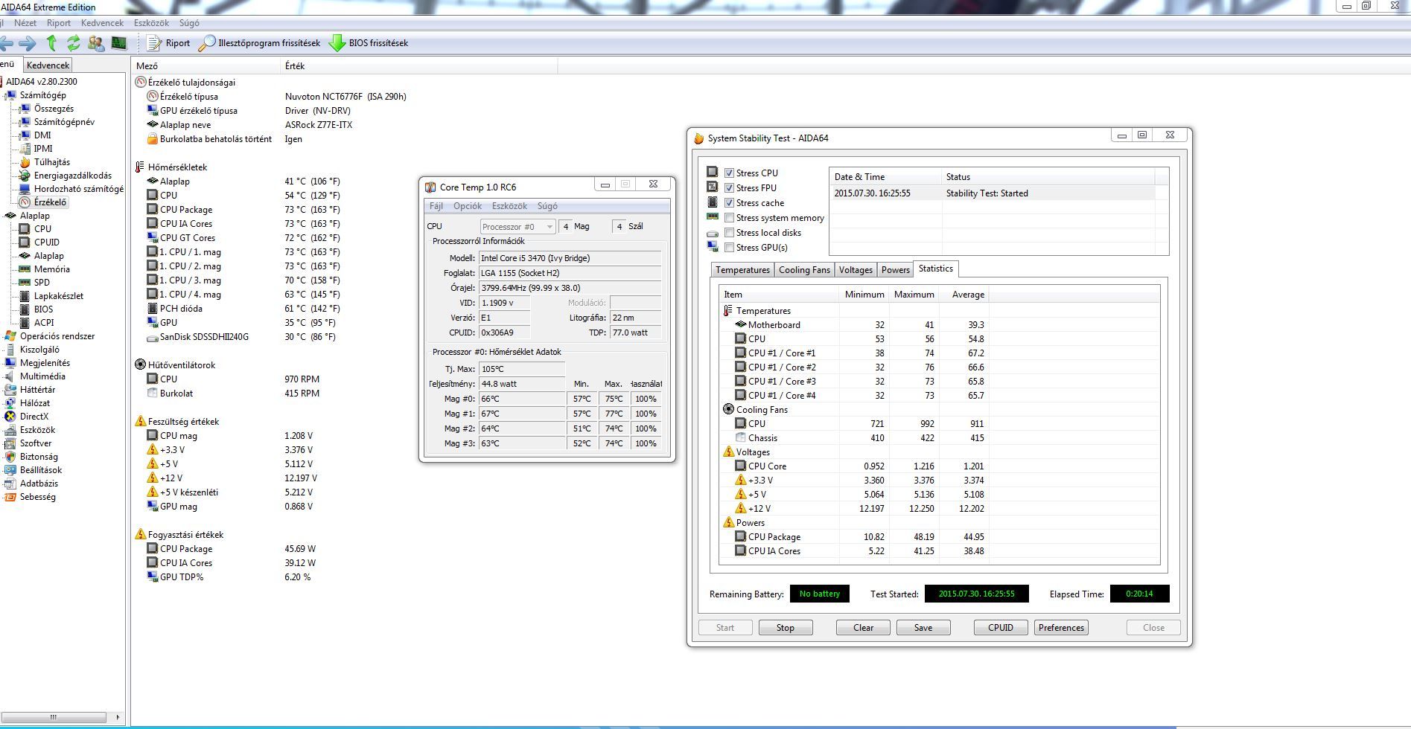Click Illesztőprogram frissítések magnifier icon
Screen dimensions: 1411x729
point(206,43)
